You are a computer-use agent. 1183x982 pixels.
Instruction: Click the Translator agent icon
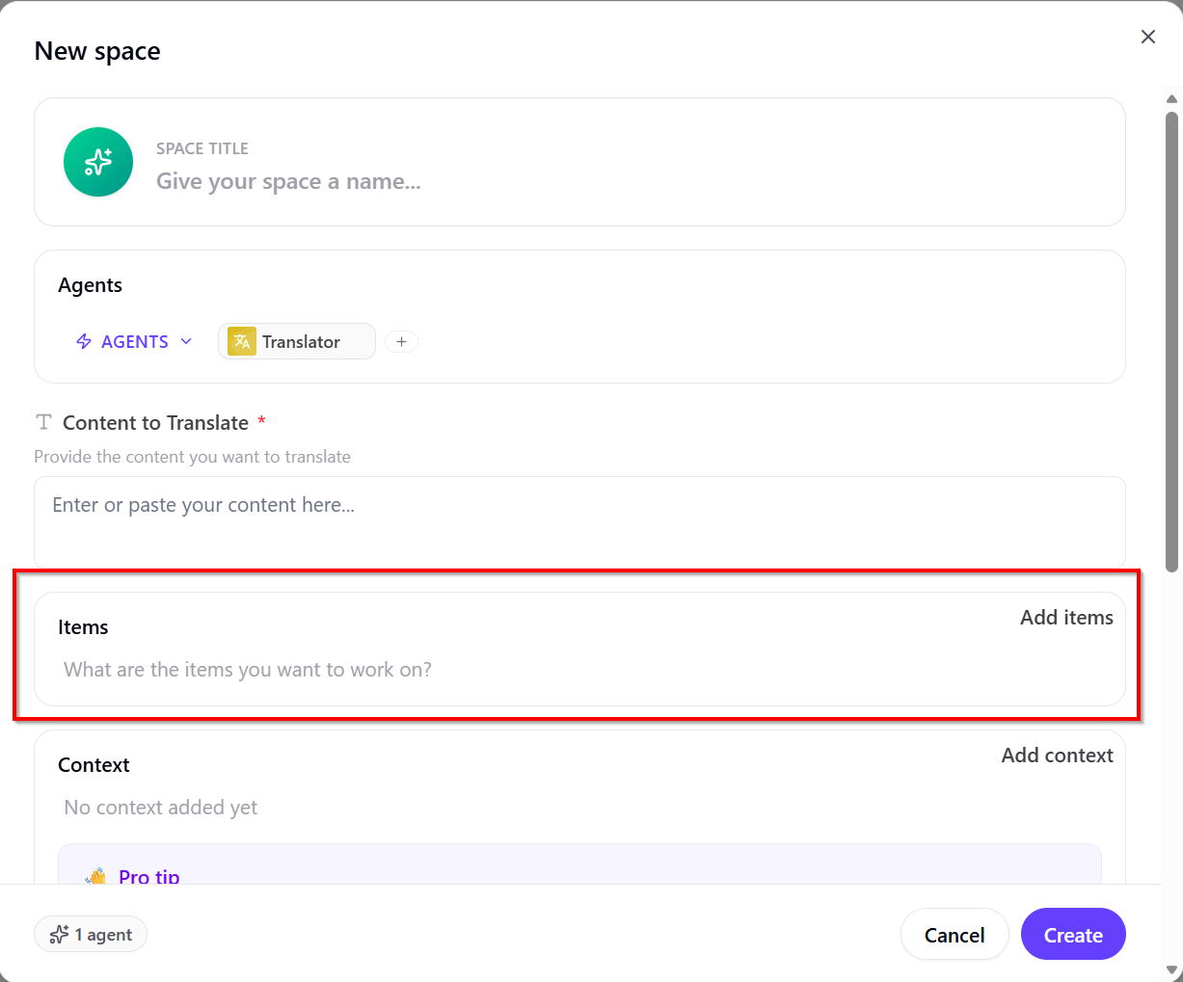pos(242,342)
